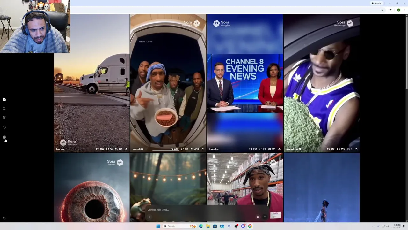Open fancyson profile link
Image resolution: width=408 pixels, height=230 pixels.
(61, 149)
